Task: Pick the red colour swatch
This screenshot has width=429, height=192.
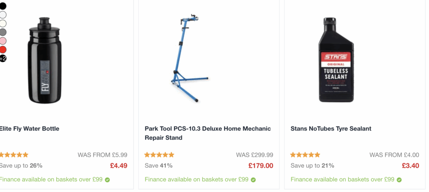Action: tap(3, 50)
